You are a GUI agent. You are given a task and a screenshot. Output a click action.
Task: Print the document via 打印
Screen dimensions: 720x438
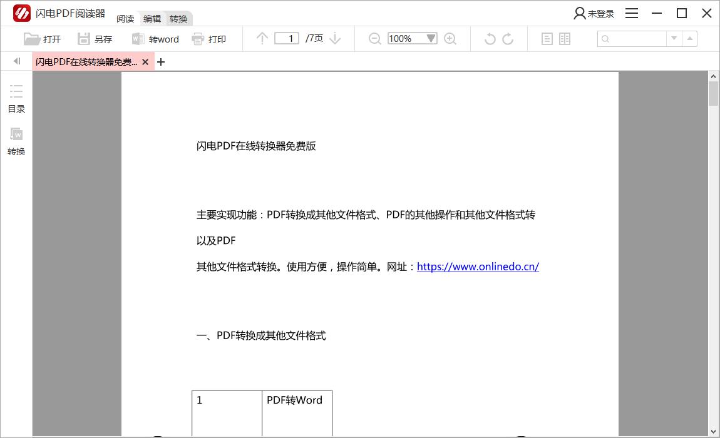[x=209, y=39]
